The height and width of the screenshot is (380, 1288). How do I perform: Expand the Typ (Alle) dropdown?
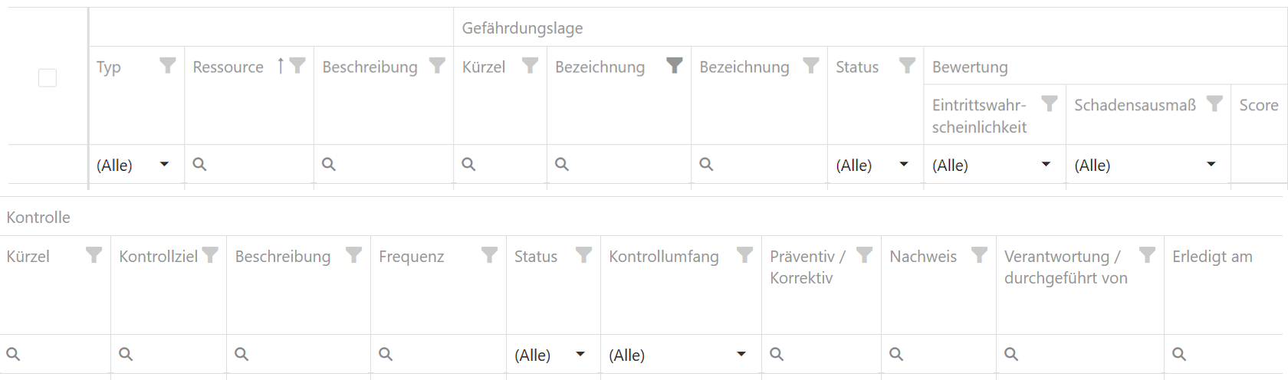[164, 165]
